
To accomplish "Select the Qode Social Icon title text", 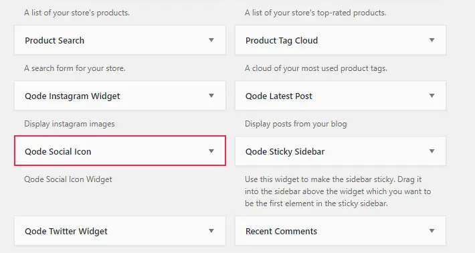I will pos(58,151).
